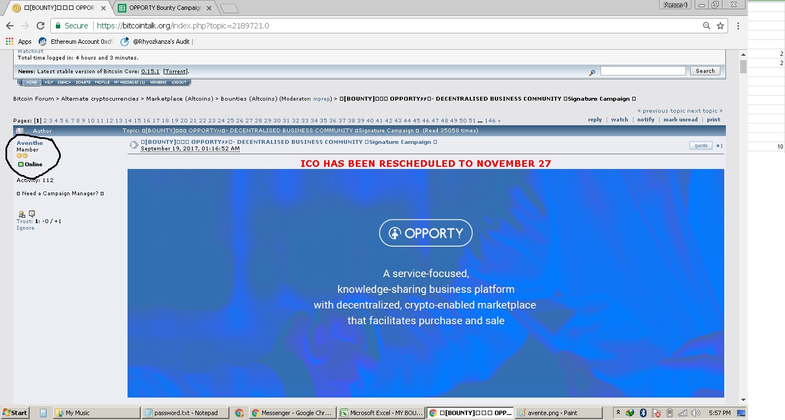Open the MEMBERS forum menu item

point(158,83)
